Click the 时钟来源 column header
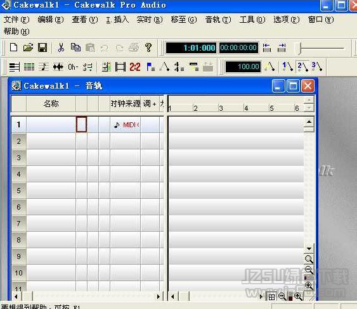Viewport: 357px width, 309px height. (125, 104)
